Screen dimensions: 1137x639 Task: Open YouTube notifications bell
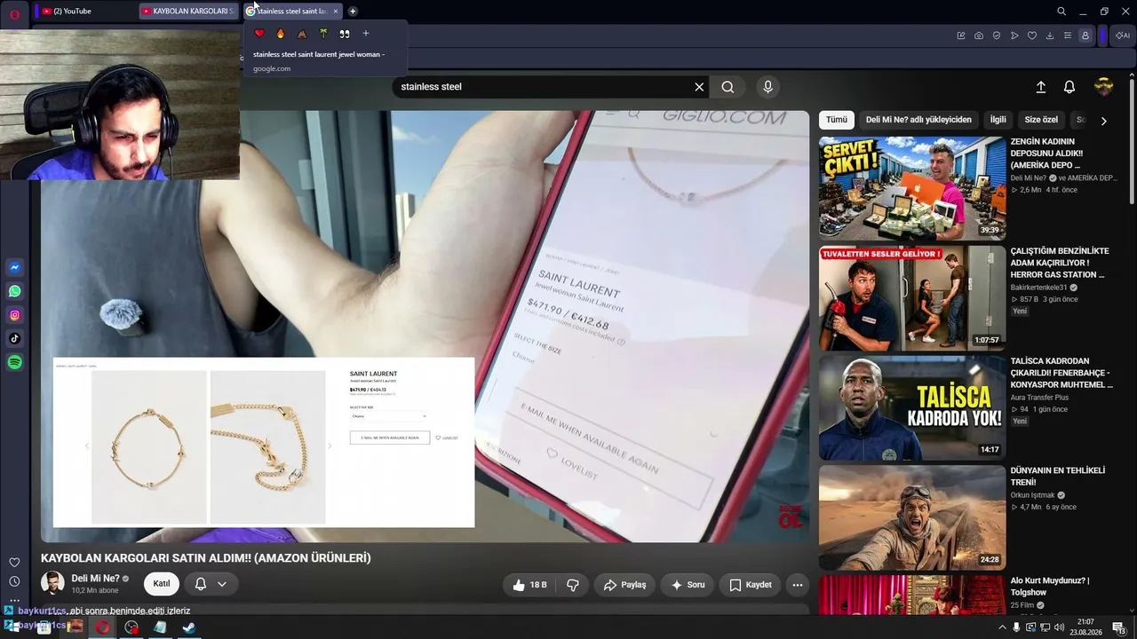coord(1069,87)
